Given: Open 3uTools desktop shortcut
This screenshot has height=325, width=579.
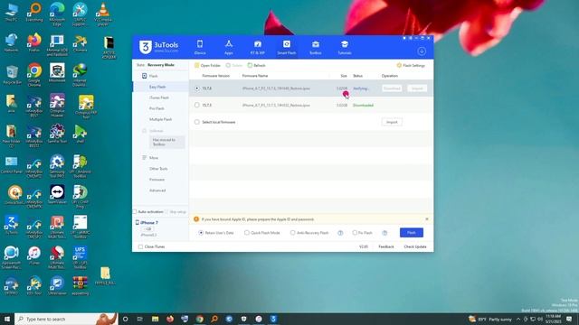Looking at the screenshot, I should coord(12,225).
